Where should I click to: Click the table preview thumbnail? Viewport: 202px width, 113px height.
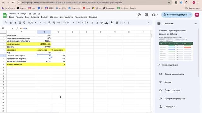point(176,51)
